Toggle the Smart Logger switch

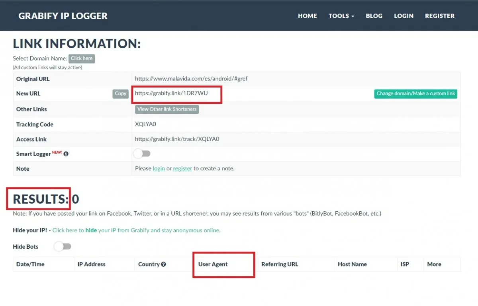[x=142, y=154]
